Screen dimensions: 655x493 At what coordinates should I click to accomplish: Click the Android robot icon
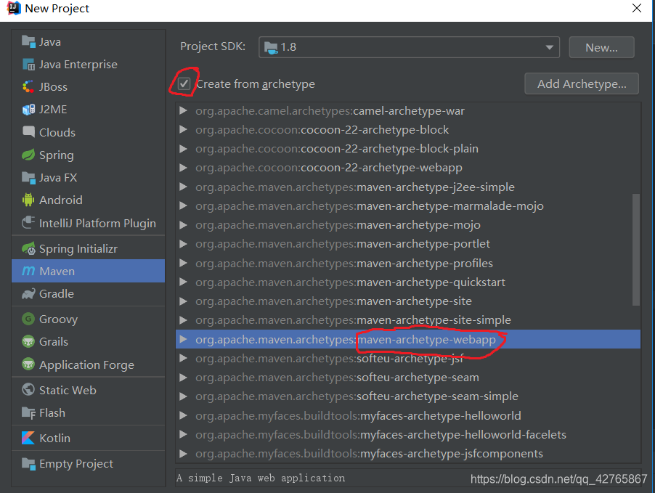pyautogui.click(x=28, y=200)
